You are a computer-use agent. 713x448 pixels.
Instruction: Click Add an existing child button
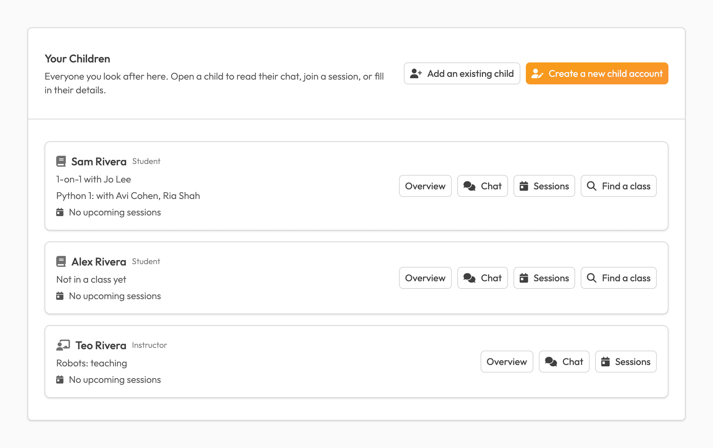[462, 73]
